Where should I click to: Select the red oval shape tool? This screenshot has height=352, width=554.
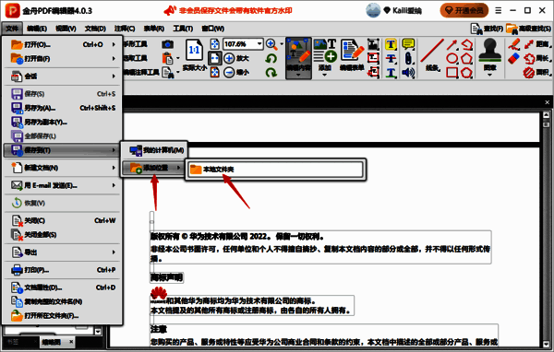point(452,59)
